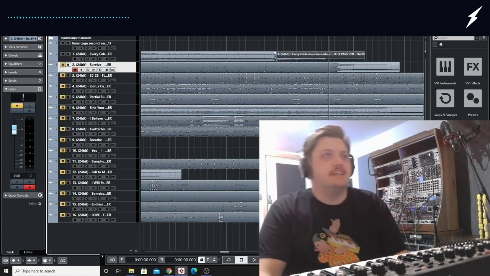Click the Quick Controls bypass icon
Viewport: 490px width, 276px height.
pyautogui.click(x=39, y=195)
